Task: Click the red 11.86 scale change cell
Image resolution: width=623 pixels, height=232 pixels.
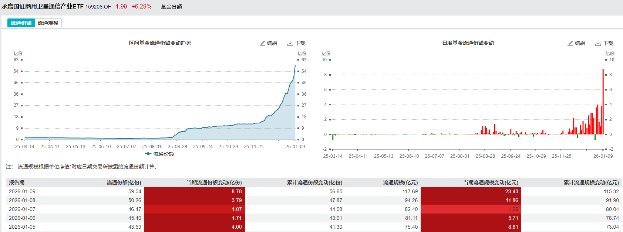Action: click(471, 200)
